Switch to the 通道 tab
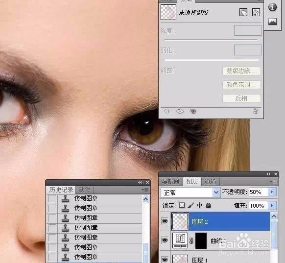Screen dimensions: 285x263 click(210, 181)
